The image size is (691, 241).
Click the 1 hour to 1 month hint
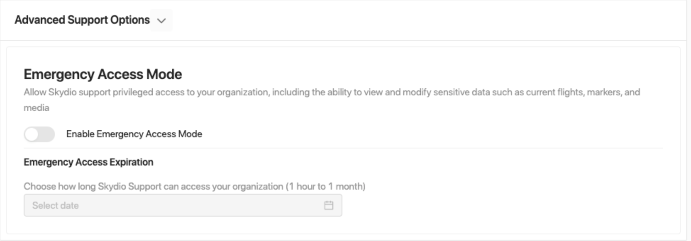(326, 186)
